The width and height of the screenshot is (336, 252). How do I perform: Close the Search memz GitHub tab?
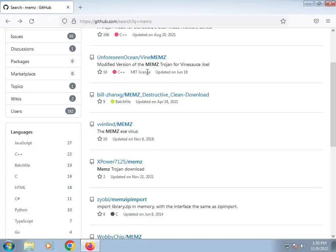(x=68, y=7)
